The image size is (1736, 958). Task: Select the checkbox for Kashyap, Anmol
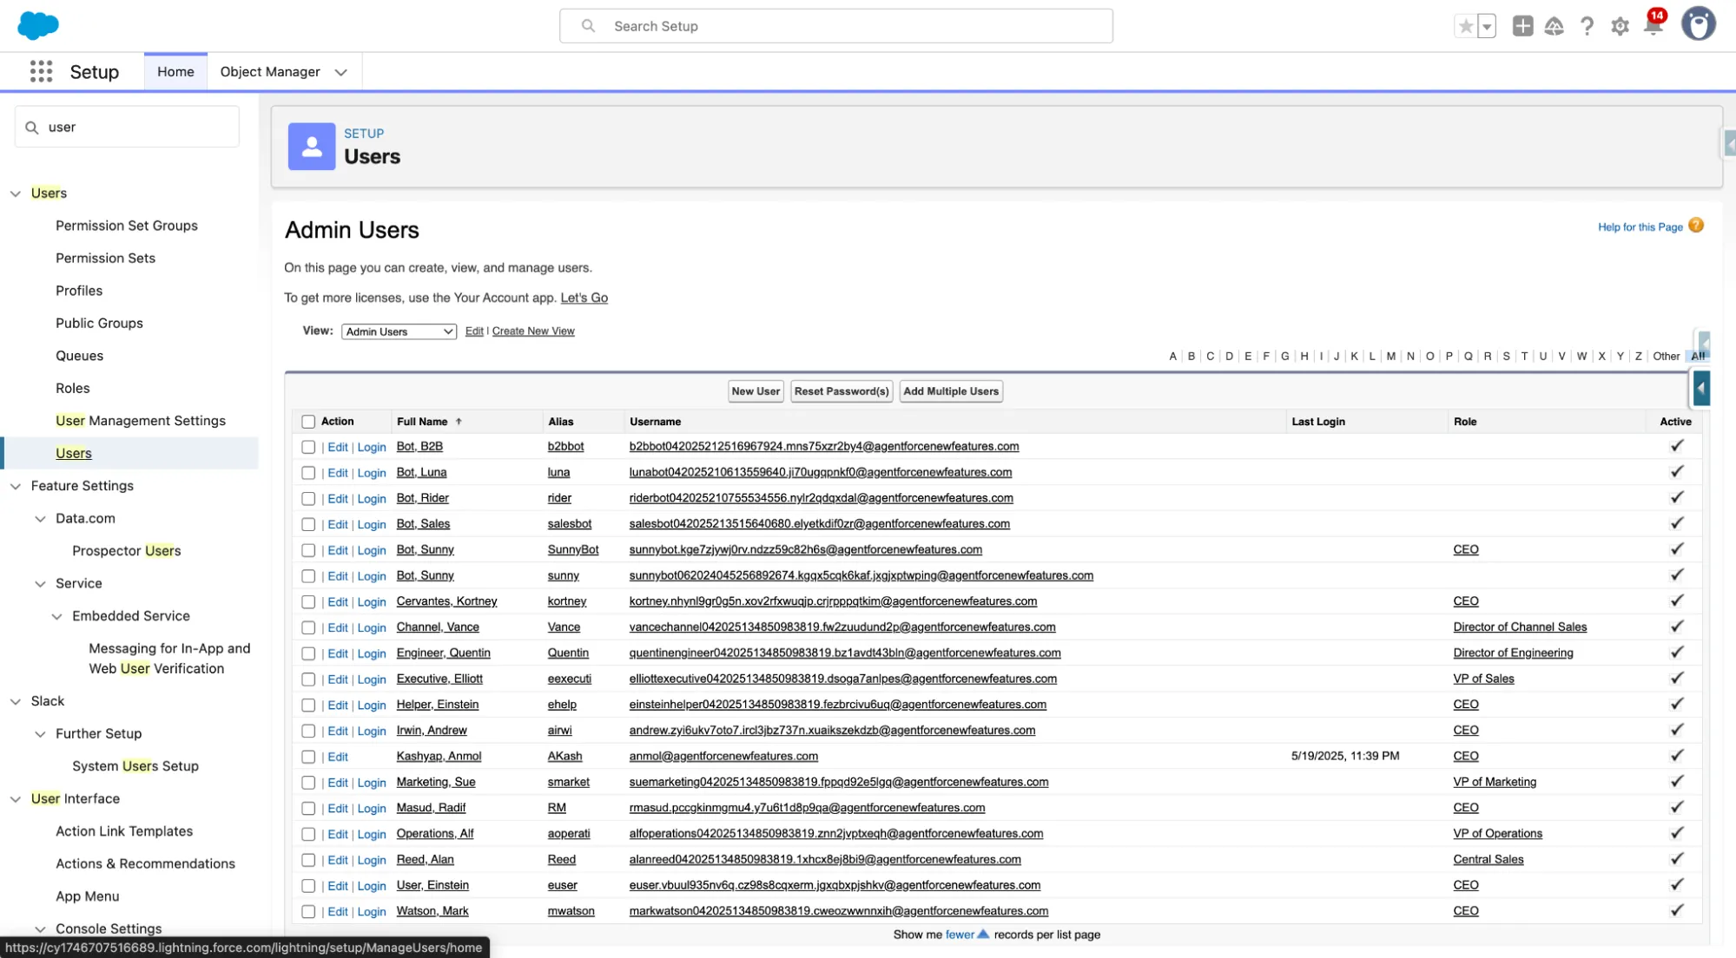coord(308,757)
